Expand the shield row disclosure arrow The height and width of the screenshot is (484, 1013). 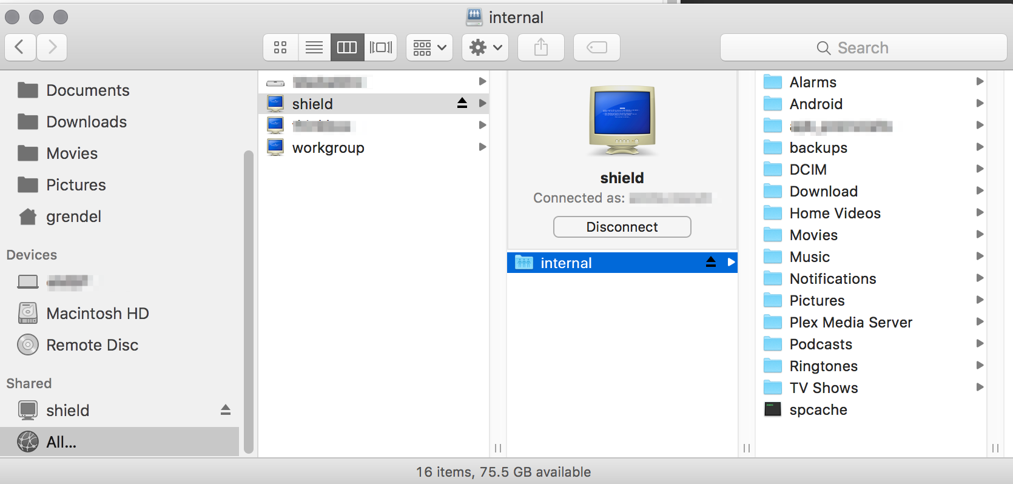click(482, 103)
